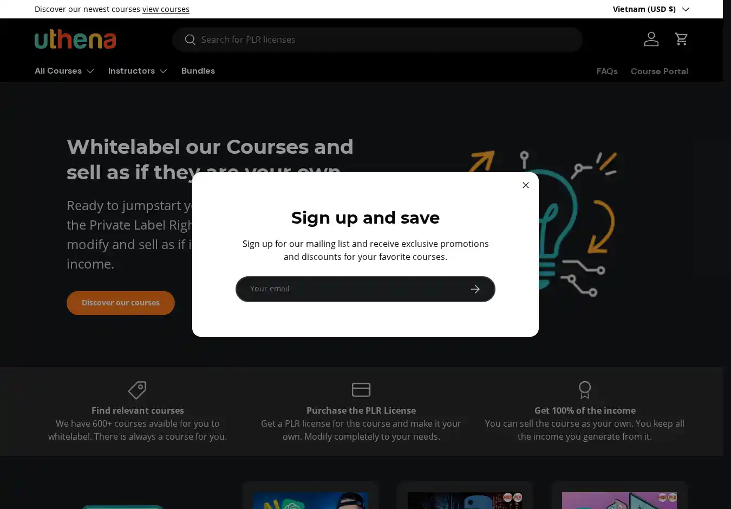The width and height of the screenshot is (731, 509).
Task: Open the Course Portal link
Action: [x=659, y=71]
